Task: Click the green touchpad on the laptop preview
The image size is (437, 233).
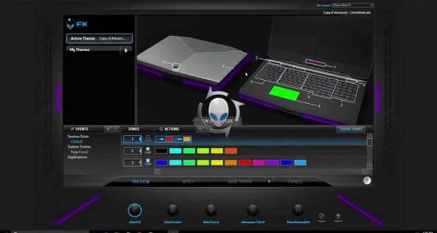Action: click(x=284, y=93)
